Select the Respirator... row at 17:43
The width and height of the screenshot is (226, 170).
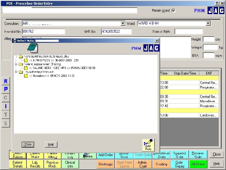189,106
